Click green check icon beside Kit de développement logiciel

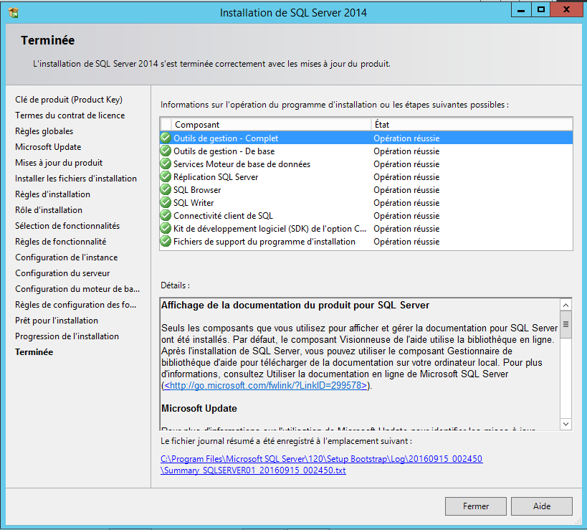166,229
